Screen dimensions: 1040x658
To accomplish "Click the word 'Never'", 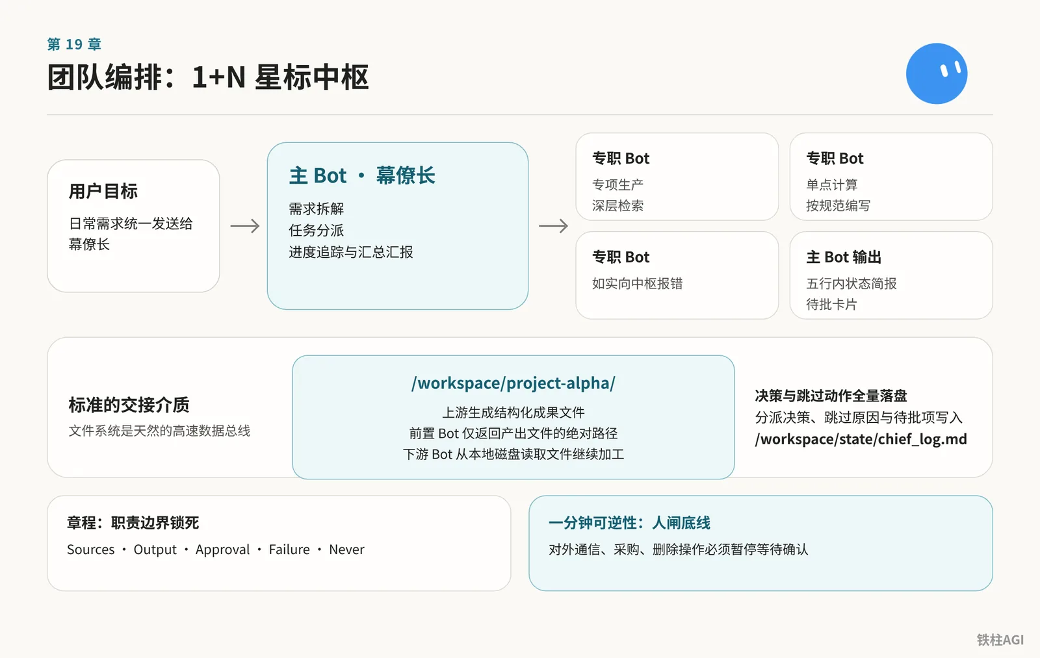I will pyautogui.click(x=346, y=550).
